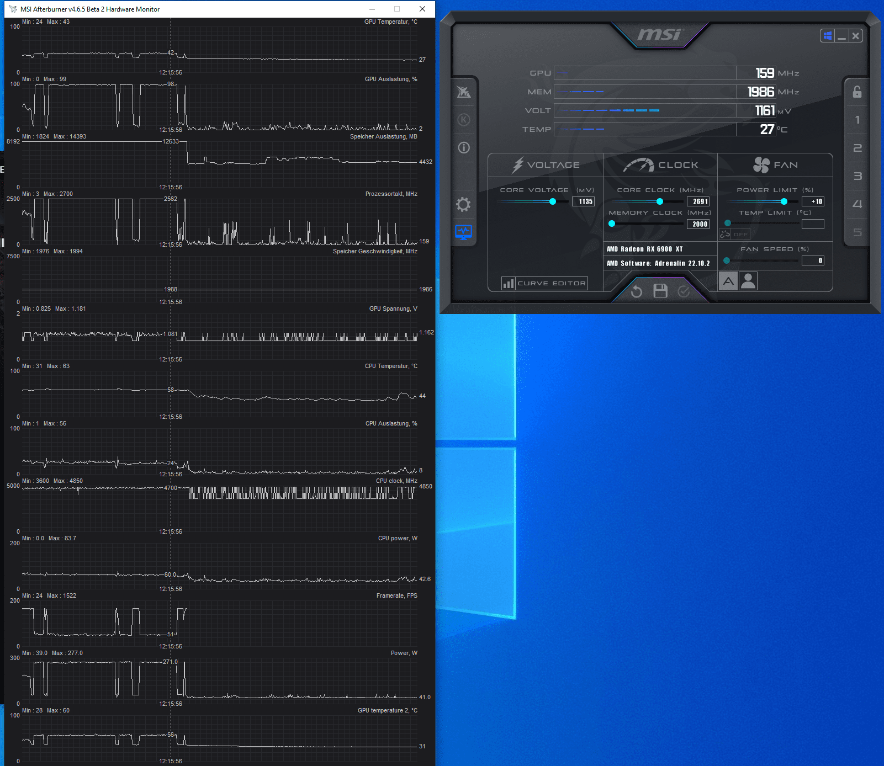Select profile slot 5
Screen dimensions: 884x766
pos(857,232)
